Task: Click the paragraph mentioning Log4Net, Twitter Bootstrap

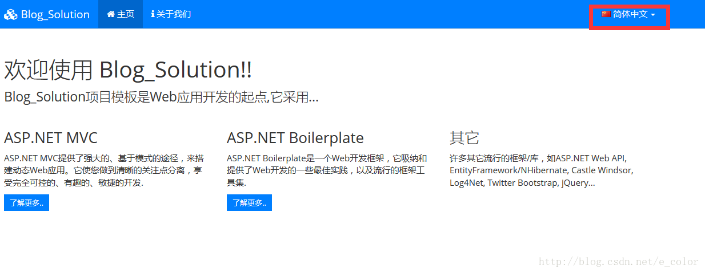Action: [x=542, y=170]
